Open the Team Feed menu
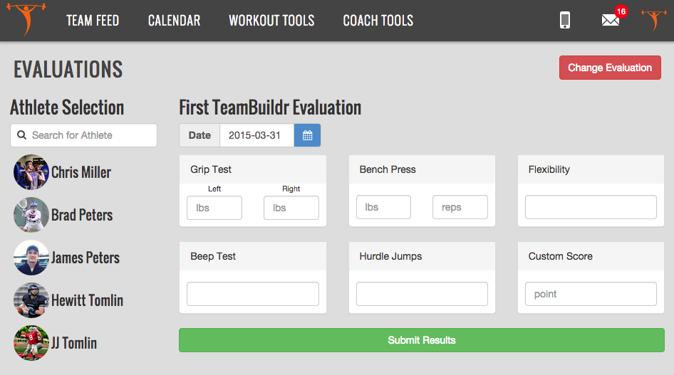Screen dimensions: 674x375 click(93, 21)
